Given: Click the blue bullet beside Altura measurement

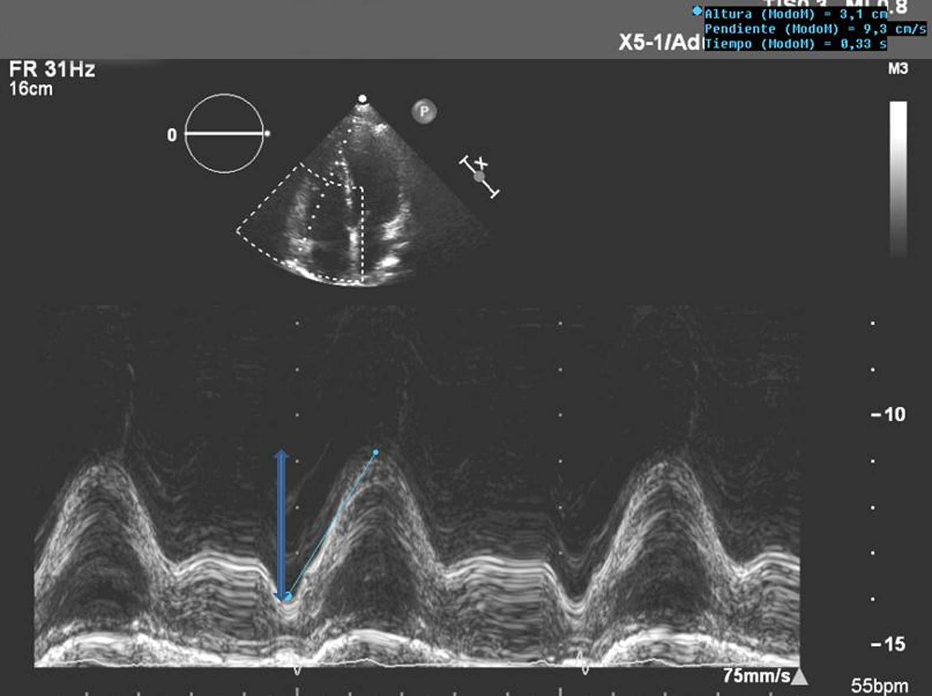Looking at the screenshot, I should [x=697, y=11].
